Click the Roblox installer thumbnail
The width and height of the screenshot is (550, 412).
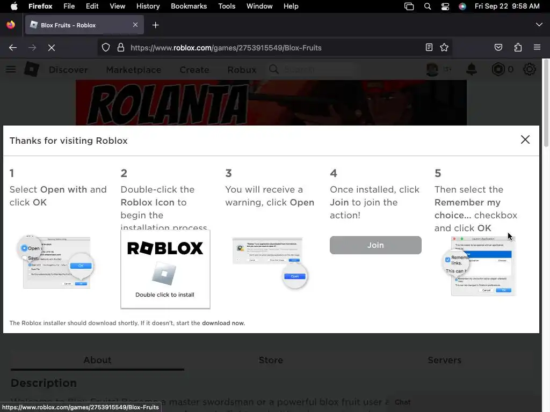165,269
